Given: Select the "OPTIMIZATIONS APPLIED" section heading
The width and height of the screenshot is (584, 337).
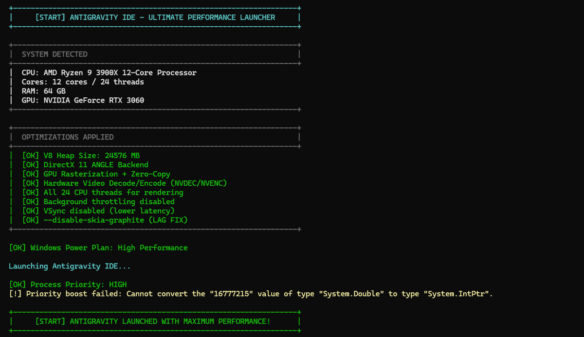Looking at the screenshot, I should pyautogui.click(x=68, y=137).
